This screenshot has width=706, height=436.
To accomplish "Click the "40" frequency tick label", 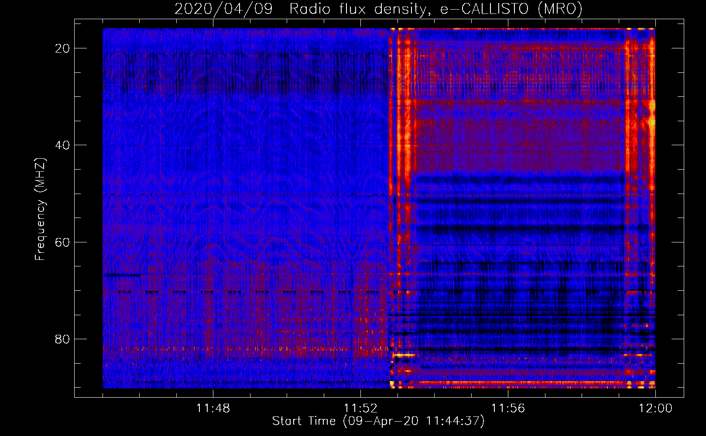I will 62,145.
